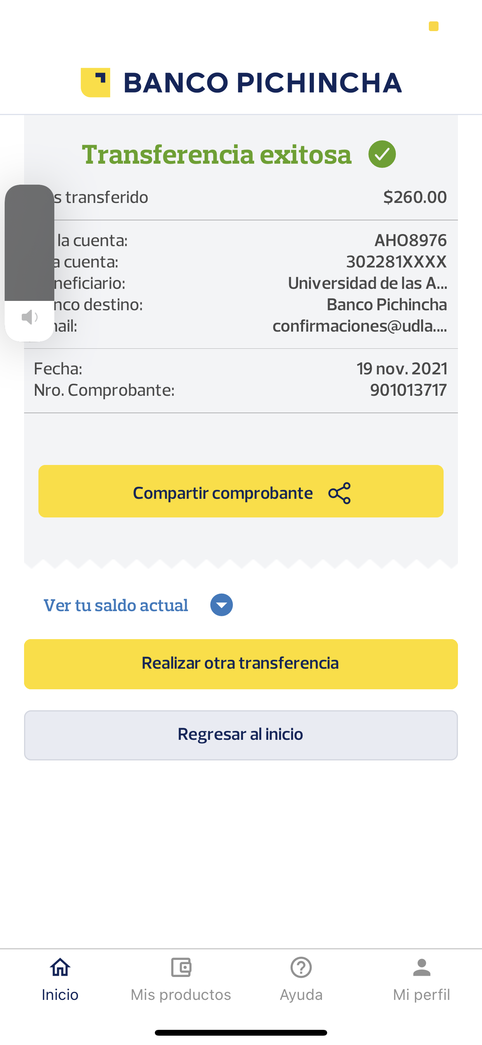Tap the truncated Universidad de las A... beneficiary

(x=367, y=283)
